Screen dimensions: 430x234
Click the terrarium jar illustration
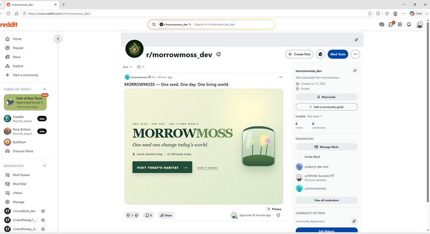(258, 146)
